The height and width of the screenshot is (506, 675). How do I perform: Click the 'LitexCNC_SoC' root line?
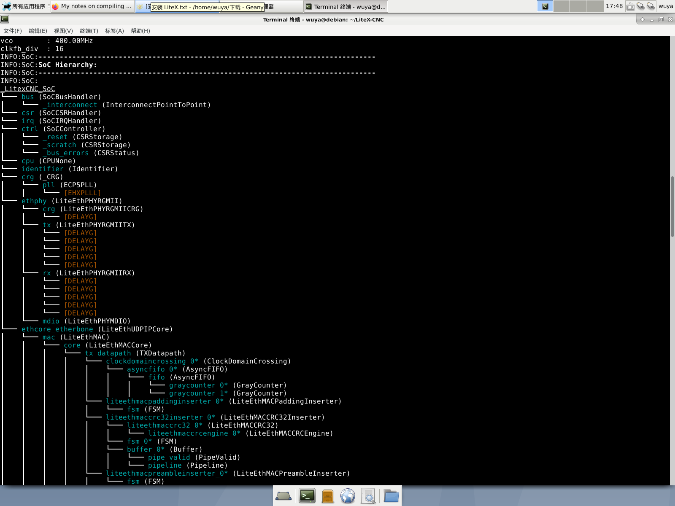pyautogui.click(x=28, y=89)
